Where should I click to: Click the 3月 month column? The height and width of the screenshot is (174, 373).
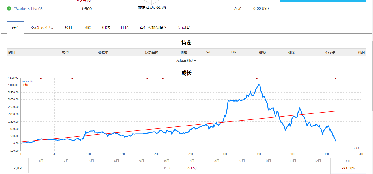(91, 161)
